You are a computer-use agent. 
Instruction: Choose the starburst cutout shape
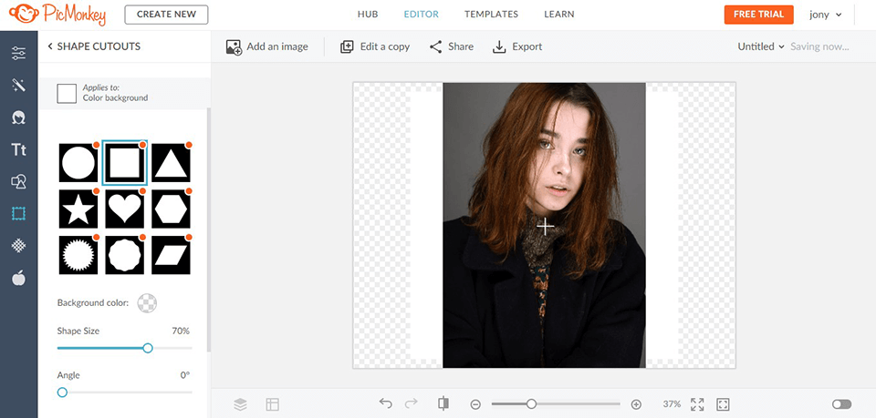pos(78,255)
